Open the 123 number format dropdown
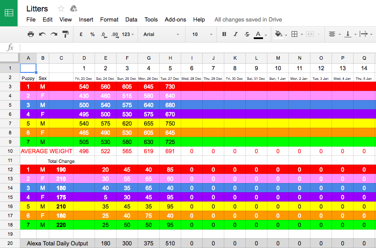376x248 pixels. pyautogui.click(x=128, y=34)
